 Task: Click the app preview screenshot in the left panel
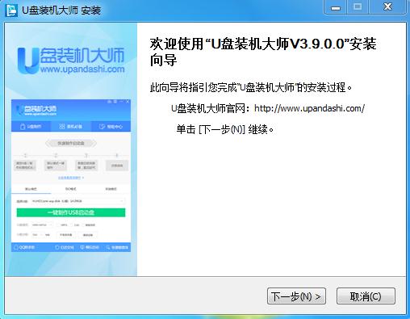tap(71, 175)
